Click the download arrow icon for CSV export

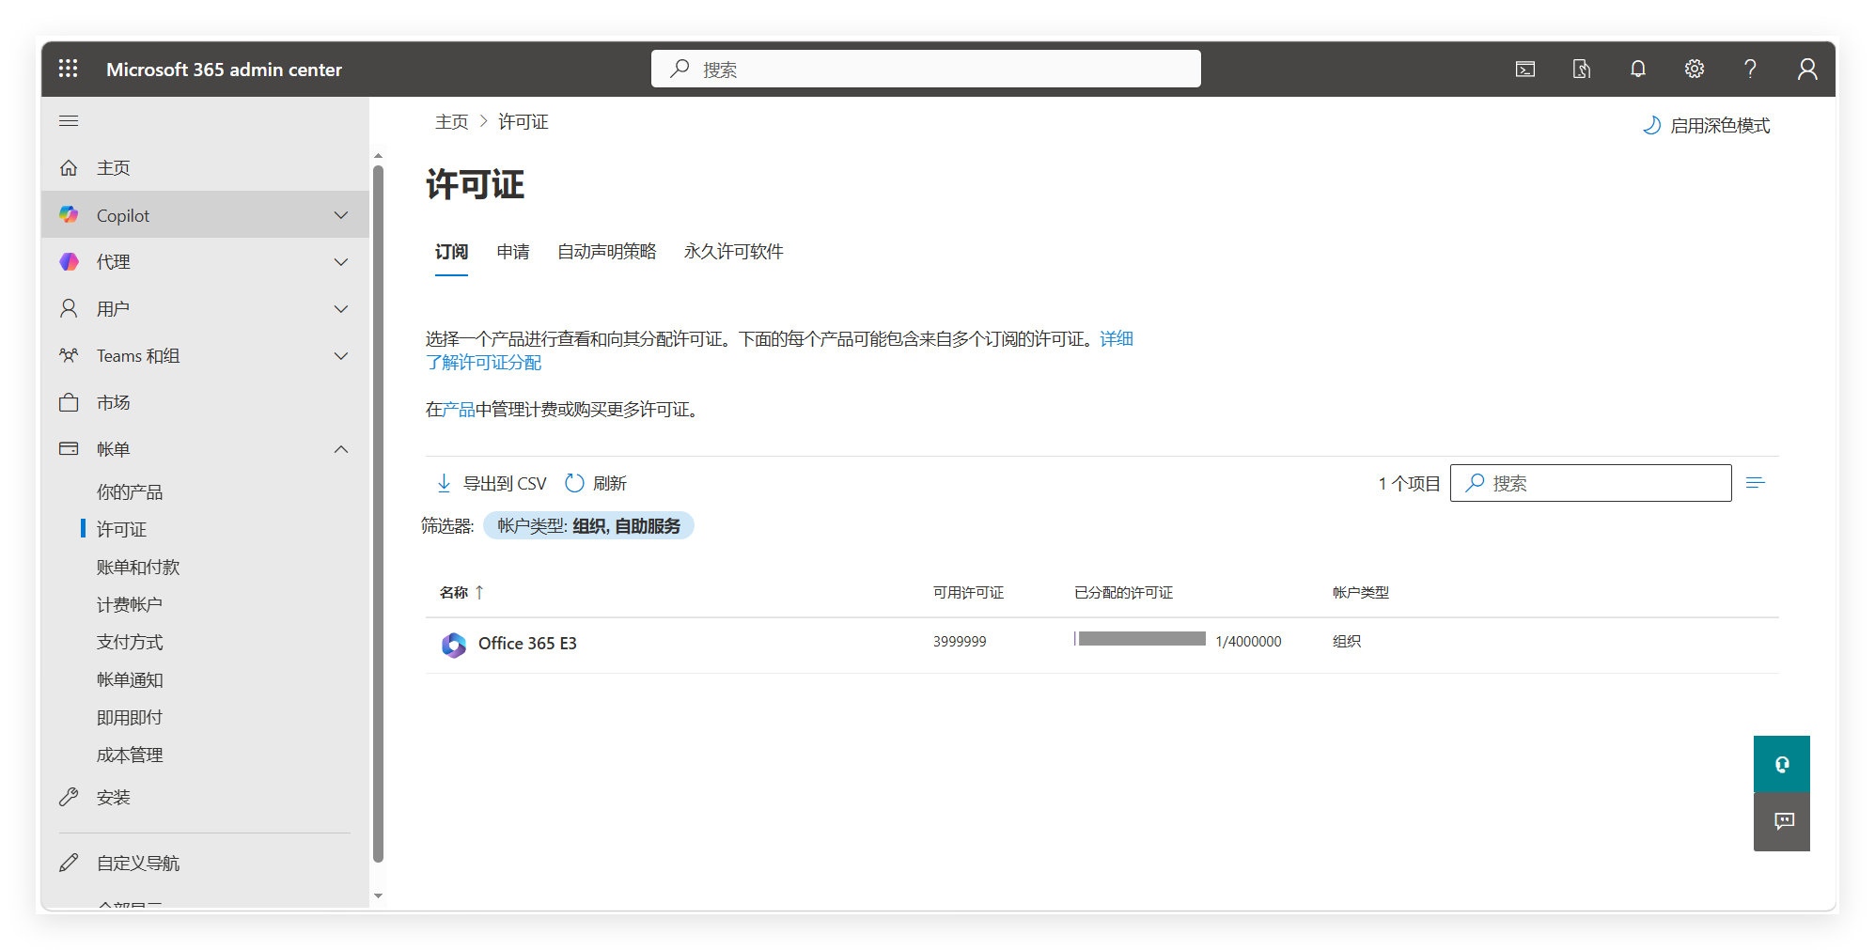444,483
